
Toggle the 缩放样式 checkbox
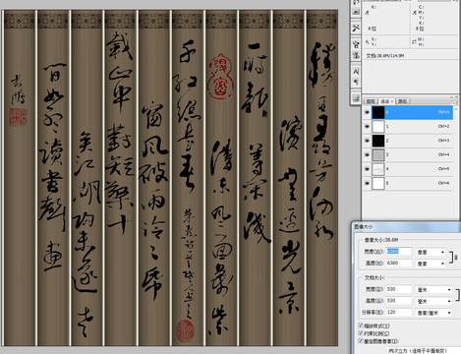(361, 325)
